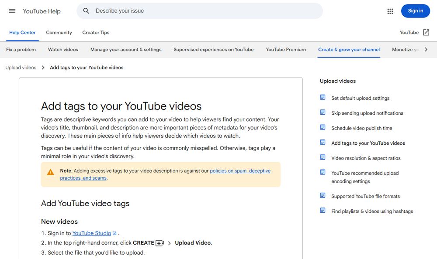The width and height of the screenshot is (437, 259).
Task: Open the Google apps grid
Action: click(x=390, y=11)
